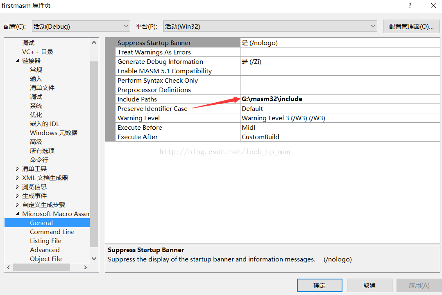Screen dimensions: 442x295
Task: Click the 确定 button
Action: [x=320, y=286]
